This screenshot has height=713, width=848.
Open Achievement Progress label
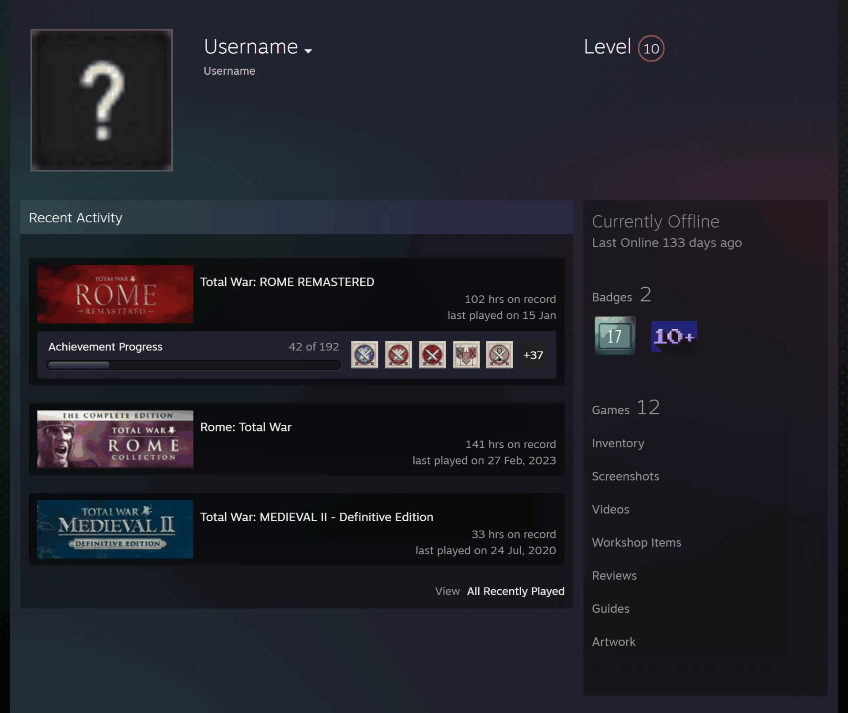106,347
